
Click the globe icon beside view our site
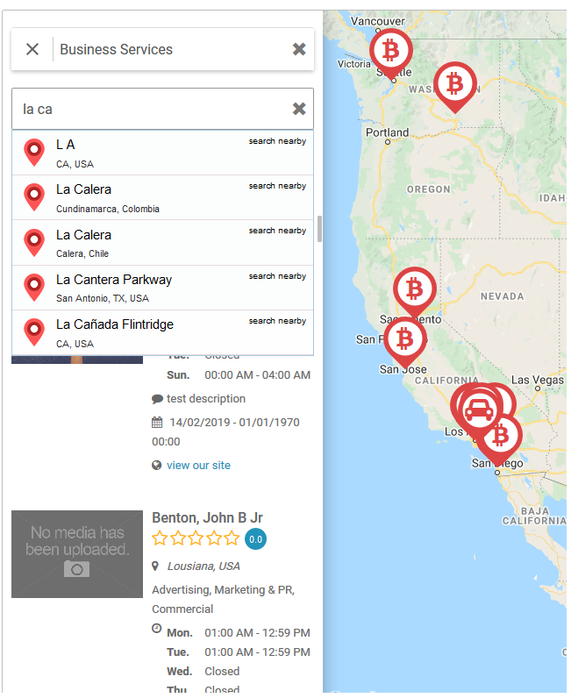[x=157, y=465]
